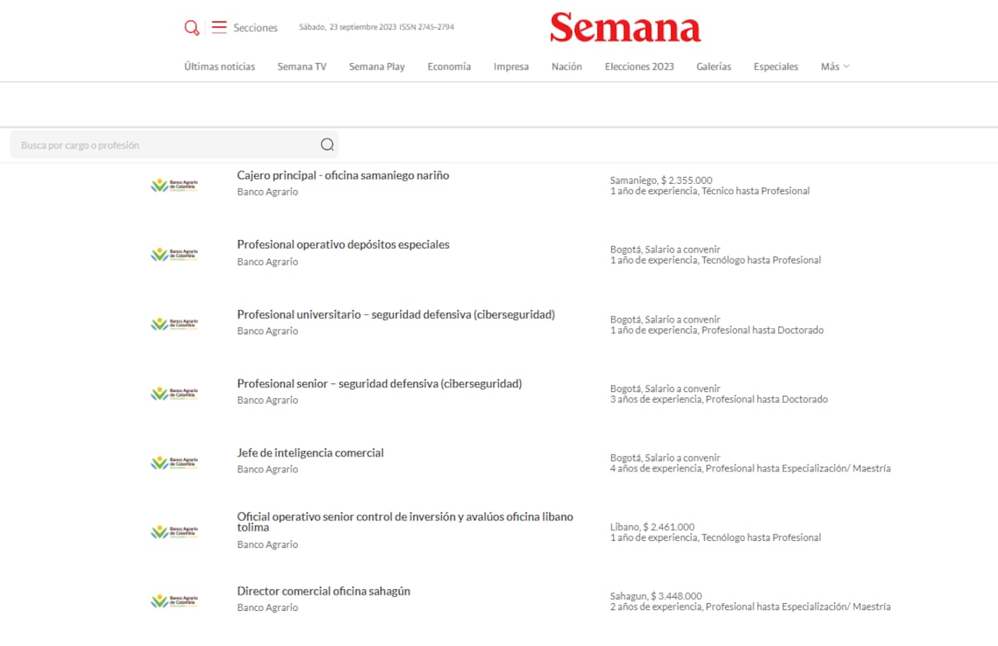Go to Semana TV
The image size is (998, 646).
(302, 67)
